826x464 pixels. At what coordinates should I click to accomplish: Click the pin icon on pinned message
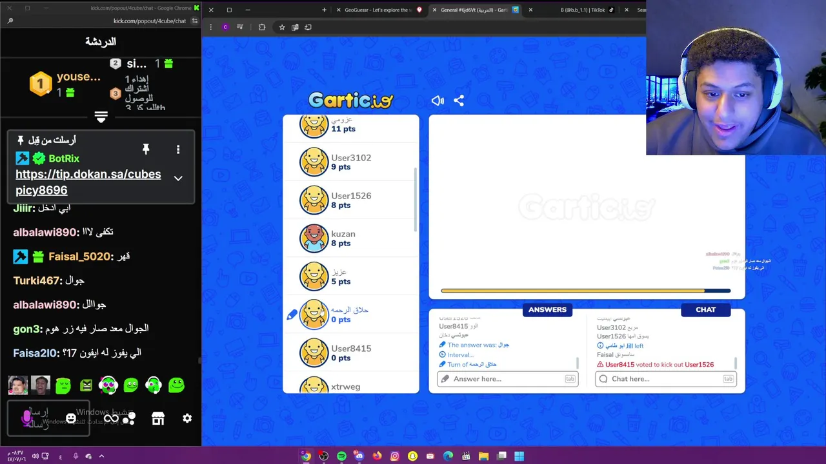[146, 150]
